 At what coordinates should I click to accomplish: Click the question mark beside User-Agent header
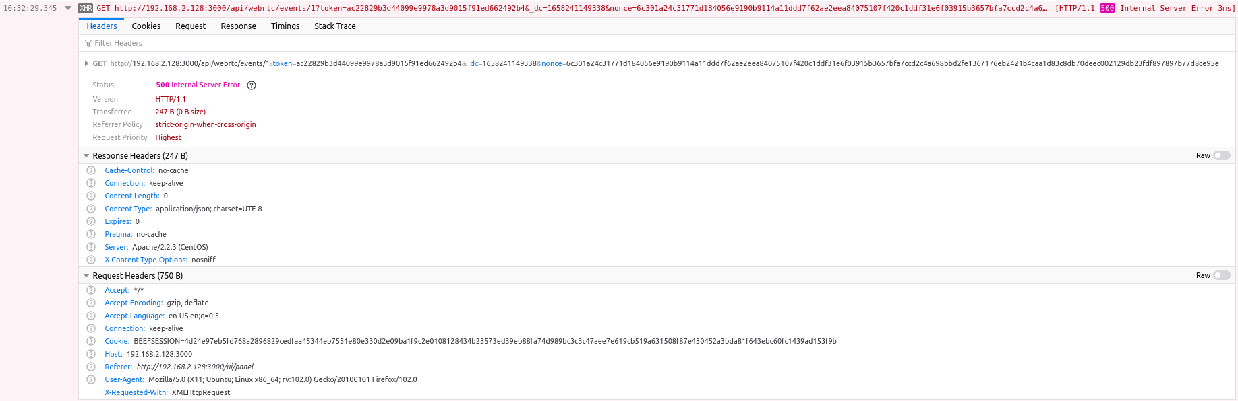92,379
